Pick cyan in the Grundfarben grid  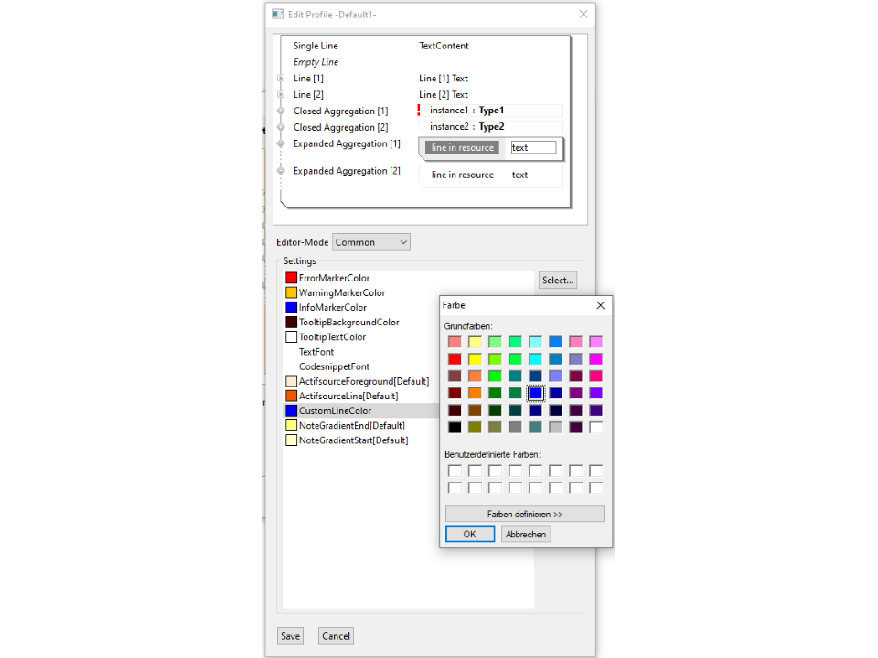point(535,359)
